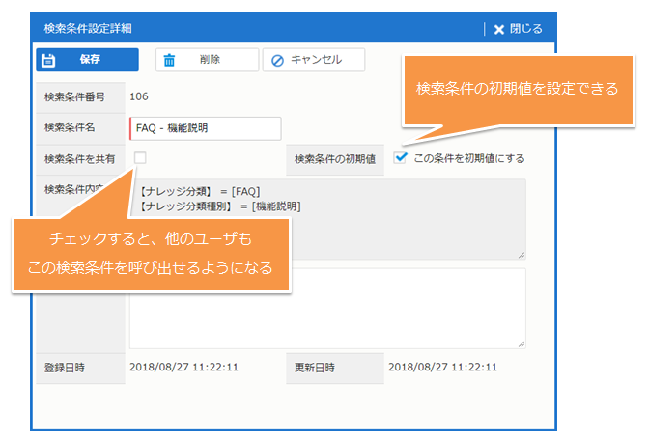
Task: Enable the 検索条件を共有 checkbox
Action: [x=141, y=157]
